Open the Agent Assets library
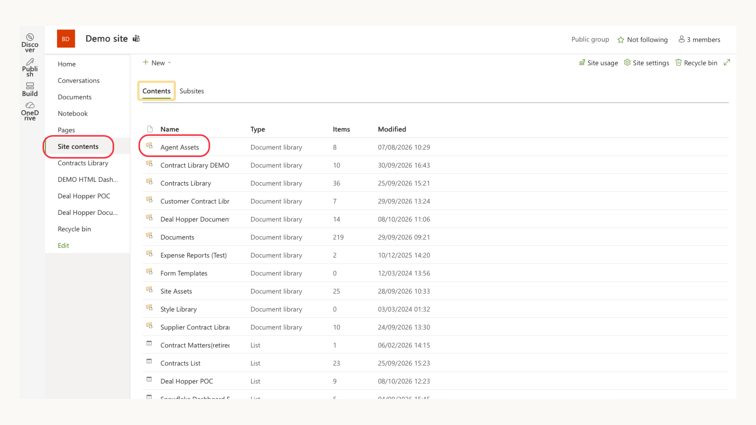Viewport: 756px width, 425px height. pyautogui.click(x=180, y=147)
